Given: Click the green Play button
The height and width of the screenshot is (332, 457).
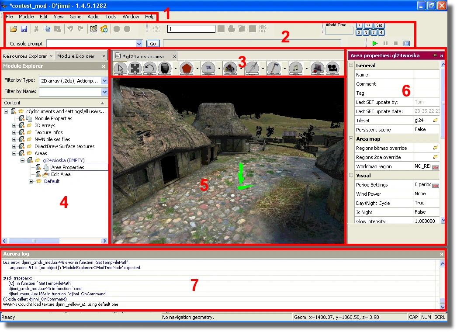Looking at the screenshot, I should pyautogui.click(x=375, y=43).
